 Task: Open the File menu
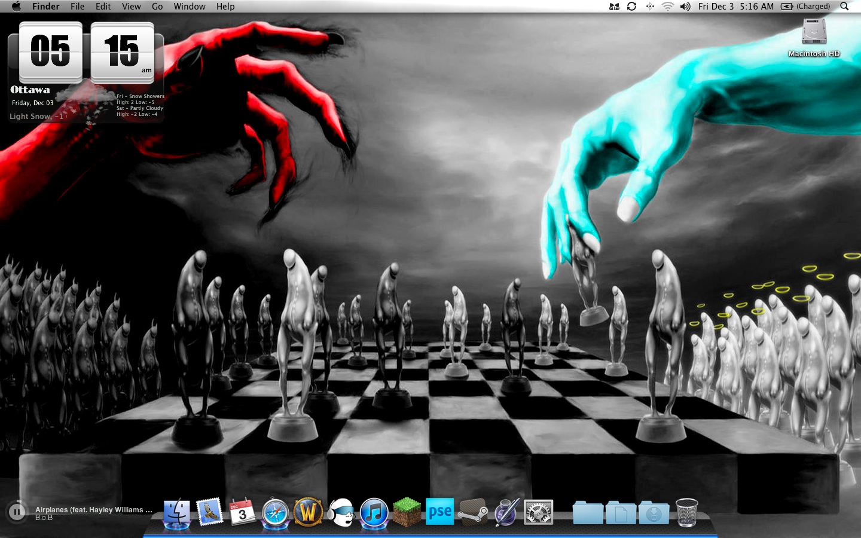coord(77,6)
